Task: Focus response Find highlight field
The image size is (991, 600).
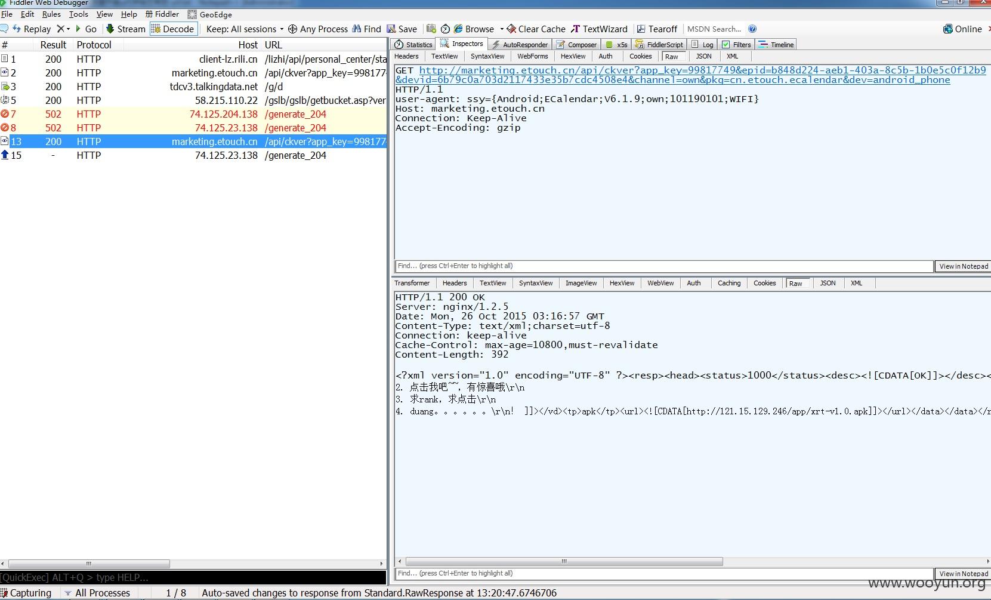Action: (x=664, y=574)
